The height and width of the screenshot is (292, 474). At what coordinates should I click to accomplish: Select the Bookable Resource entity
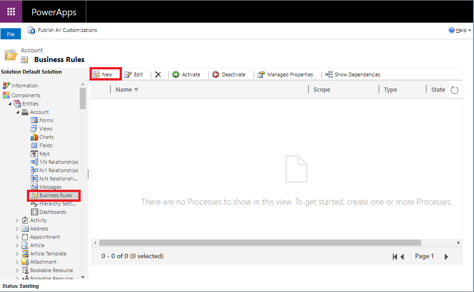(51, 270)
